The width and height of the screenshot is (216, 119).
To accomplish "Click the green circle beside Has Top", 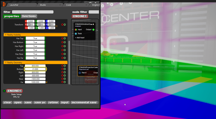I will click(65, 38).
